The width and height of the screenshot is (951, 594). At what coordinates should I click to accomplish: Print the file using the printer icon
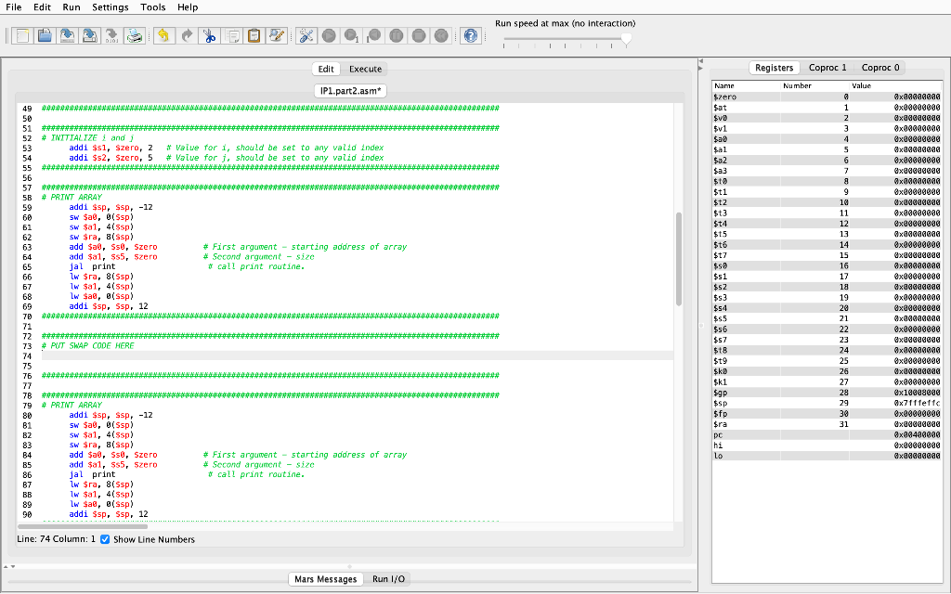point(135,35)
